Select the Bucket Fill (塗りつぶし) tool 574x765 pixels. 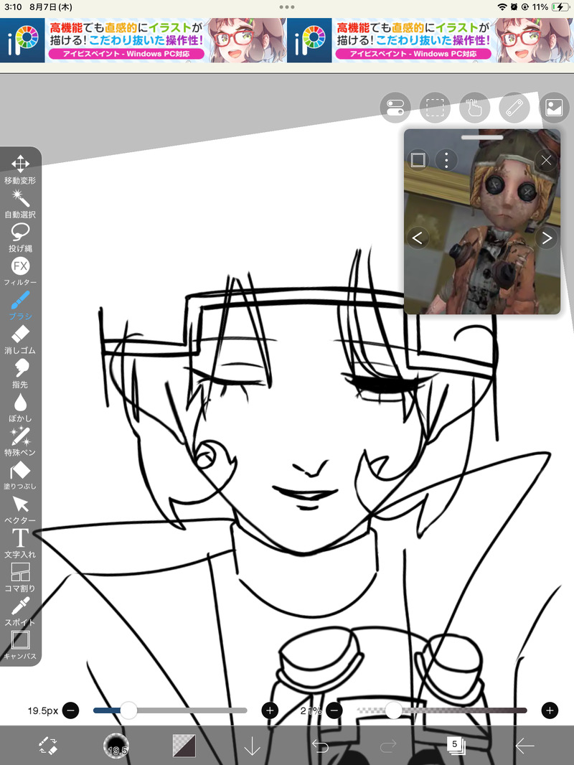[x=20, y=475]
